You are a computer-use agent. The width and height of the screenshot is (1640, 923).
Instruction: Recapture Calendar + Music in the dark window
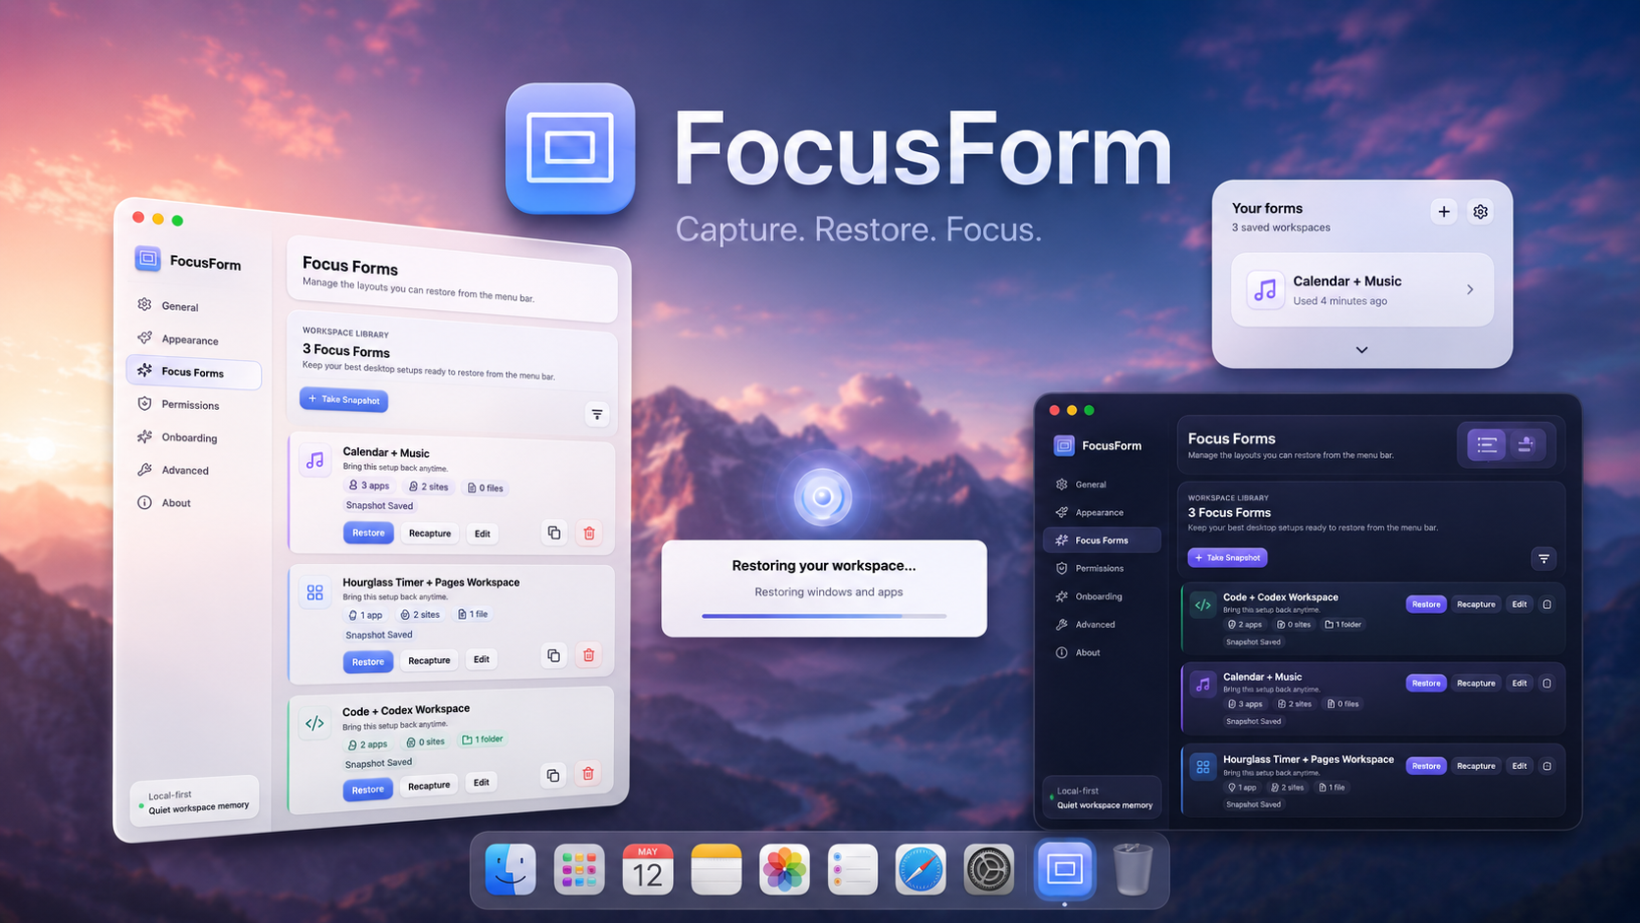(x=1476, y=683)
